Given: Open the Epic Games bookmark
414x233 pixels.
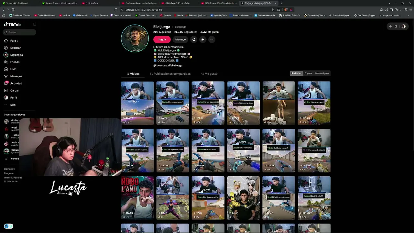Looking at the screenshot, I should tap(365, 15).
